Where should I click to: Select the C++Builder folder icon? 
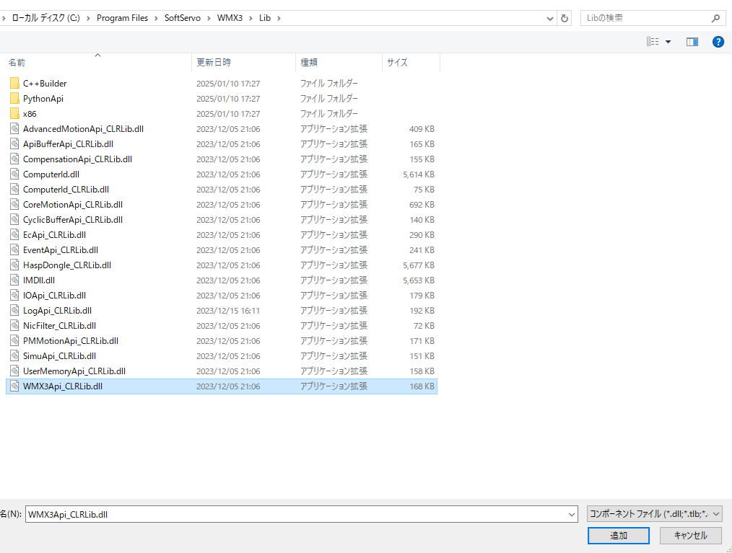[14, 84]
